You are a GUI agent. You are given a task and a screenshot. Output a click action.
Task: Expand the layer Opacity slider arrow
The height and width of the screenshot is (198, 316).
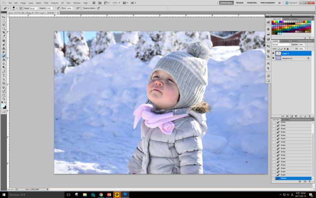[x=305, y=44]
